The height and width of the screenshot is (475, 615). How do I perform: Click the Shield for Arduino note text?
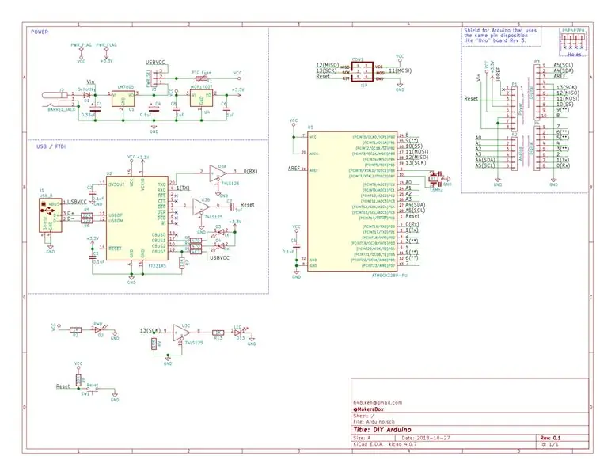click(x=500, y=36)
